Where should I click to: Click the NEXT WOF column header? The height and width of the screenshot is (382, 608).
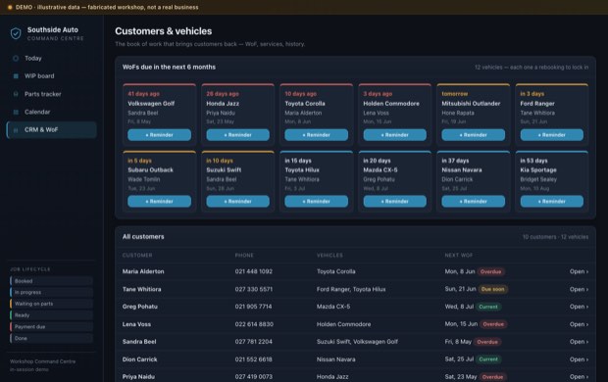[459, 256]
